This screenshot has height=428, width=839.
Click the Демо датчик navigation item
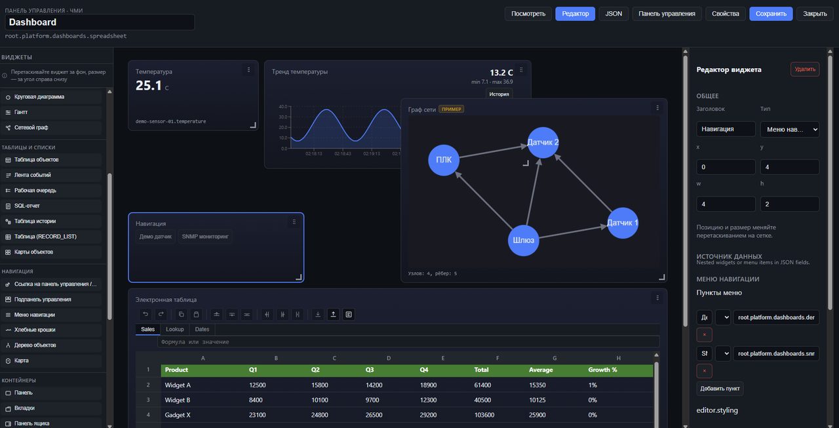click(x=155, y=237)
